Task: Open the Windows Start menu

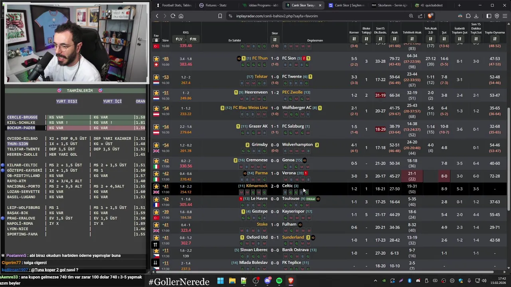Action: [220, 281]
